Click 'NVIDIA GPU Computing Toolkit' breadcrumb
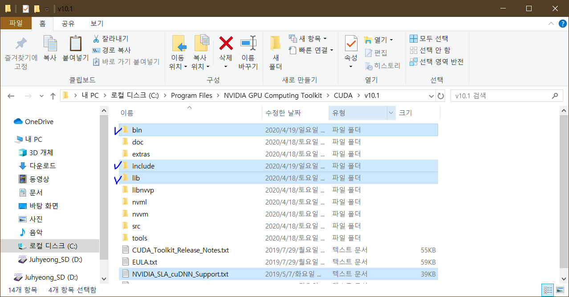The image size is (569, 297). (x=273, y=96)
